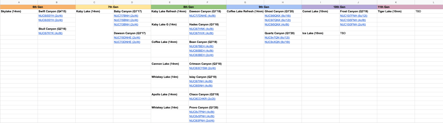443x123 pixels.
Task: Open the NUC8CCHKR (2c/2t) link
Action: pyautogui.click(x=202, y=99)
